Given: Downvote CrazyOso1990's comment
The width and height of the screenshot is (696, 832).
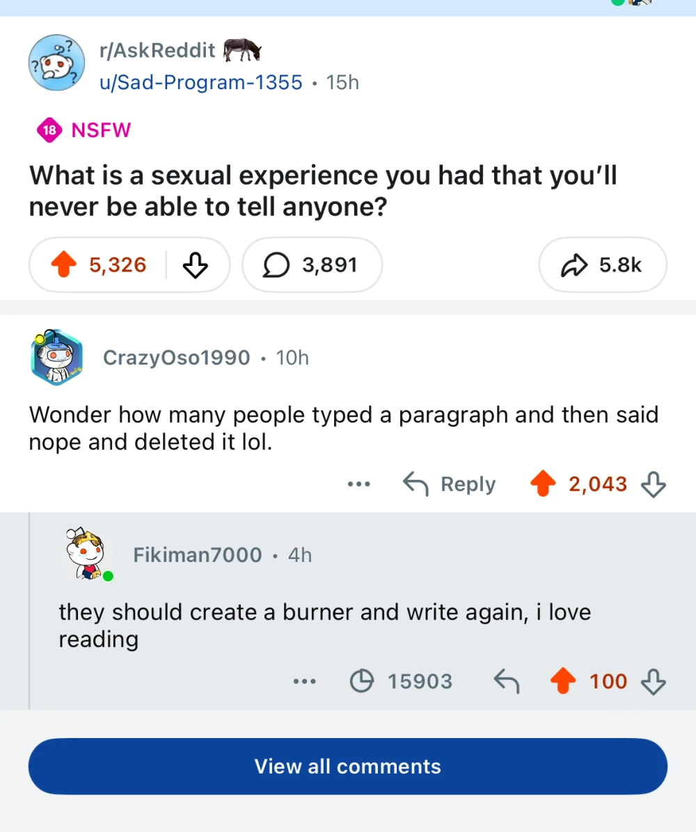Looking at the screenshot, I should pyautogui.click(x=653, y=485).
